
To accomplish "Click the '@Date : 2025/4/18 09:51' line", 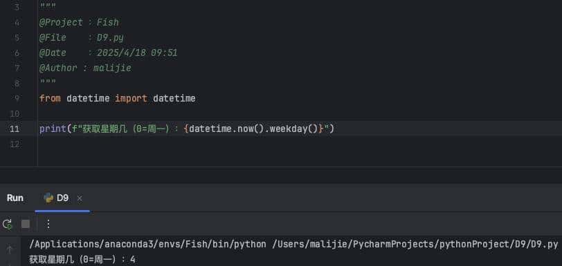I will pyautogui.click(x=108, y=53).
